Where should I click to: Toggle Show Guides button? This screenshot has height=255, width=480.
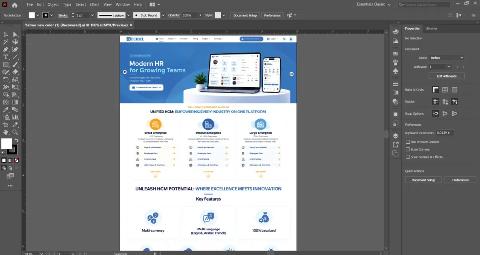pos(435,102)
